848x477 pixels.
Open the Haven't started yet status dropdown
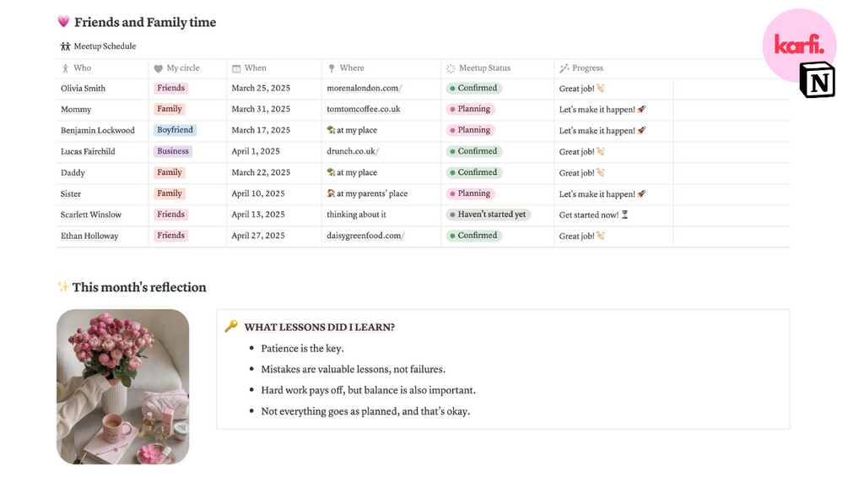point(488,214)
